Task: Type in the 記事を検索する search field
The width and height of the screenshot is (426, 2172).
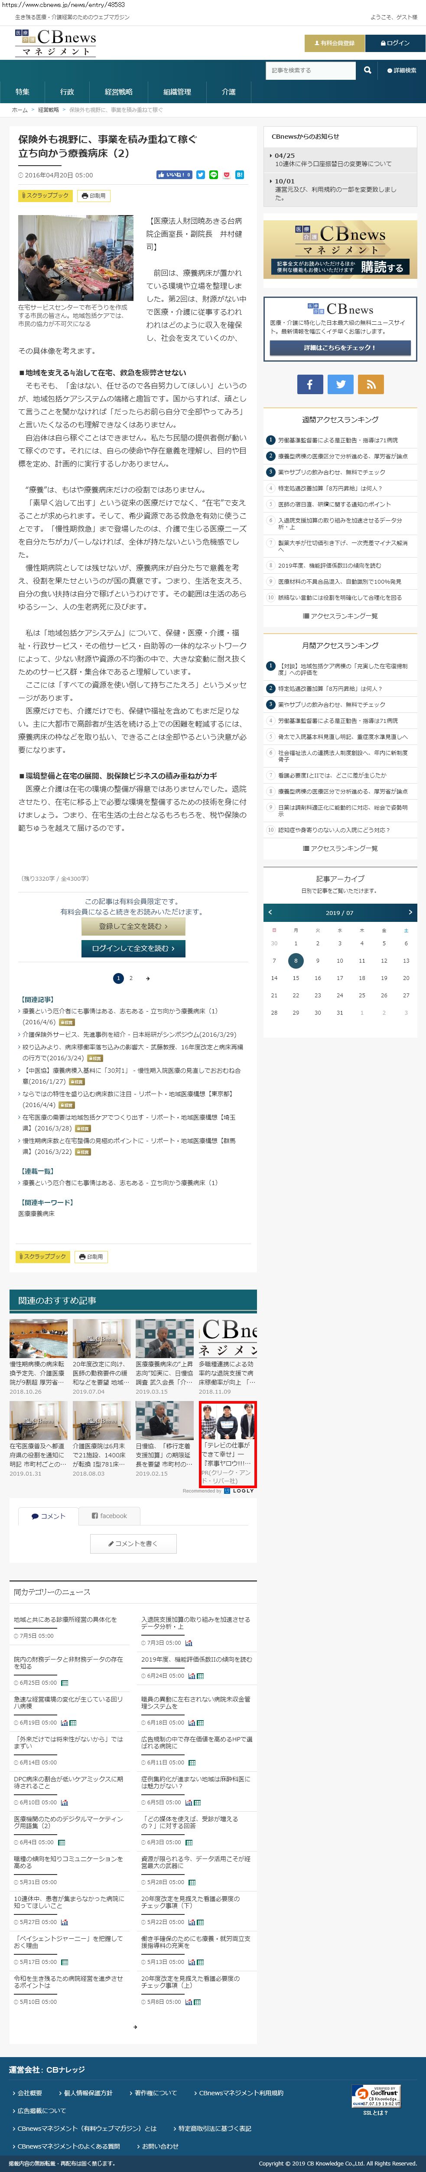Action: [310, 71]
